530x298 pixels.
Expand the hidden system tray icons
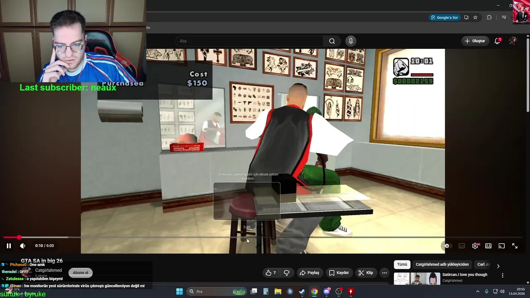click(x=477, y=291)
